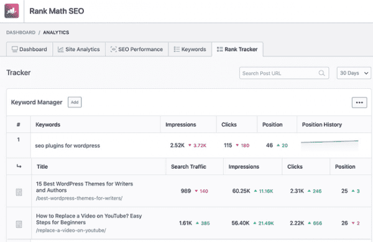Click the Keywords tab list icon

pyautogui.click(x=177, y=49)
